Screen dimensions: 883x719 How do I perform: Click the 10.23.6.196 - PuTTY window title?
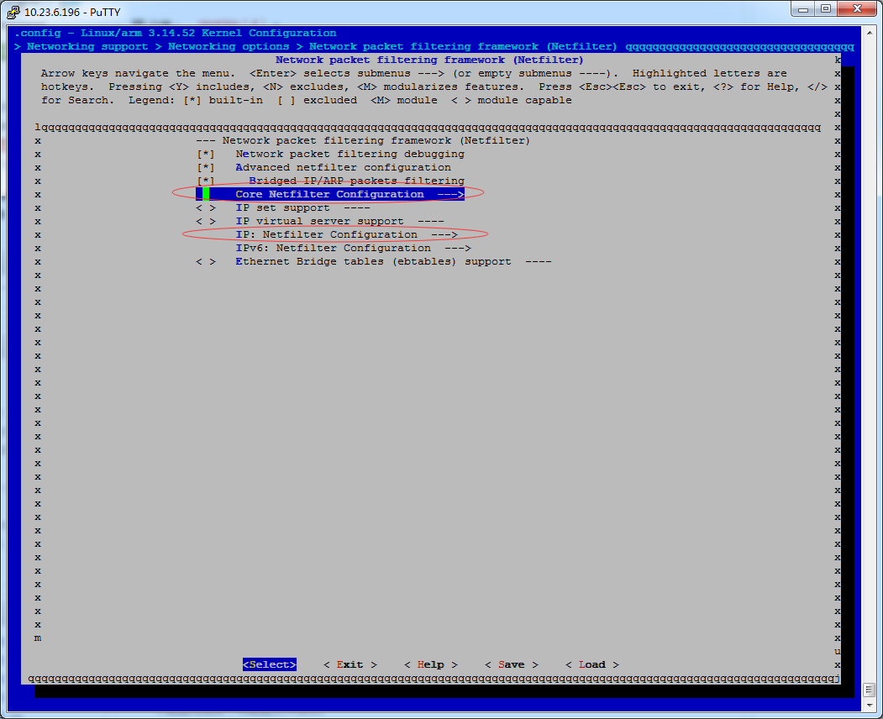coord(72,13)
